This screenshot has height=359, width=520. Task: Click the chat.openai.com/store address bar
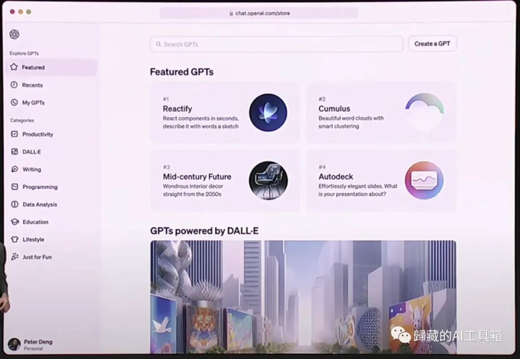click(259, 13)
